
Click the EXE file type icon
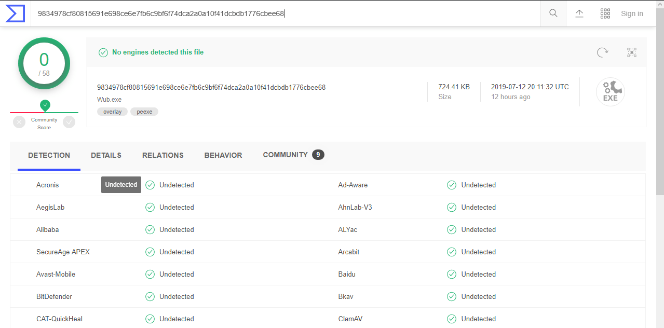611,92
